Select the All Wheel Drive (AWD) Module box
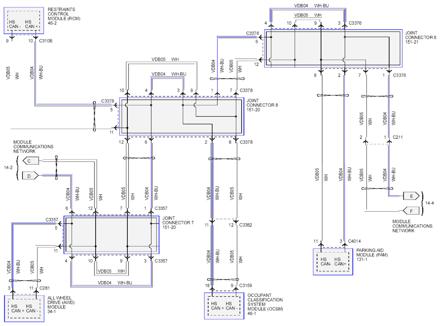Screen dimensions: 440x326 (x=24, y=308)
